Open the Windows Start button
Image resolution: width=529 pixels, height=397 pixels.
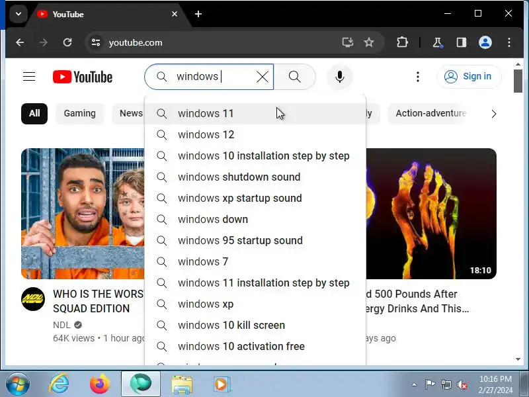click(x=17, y=384)
